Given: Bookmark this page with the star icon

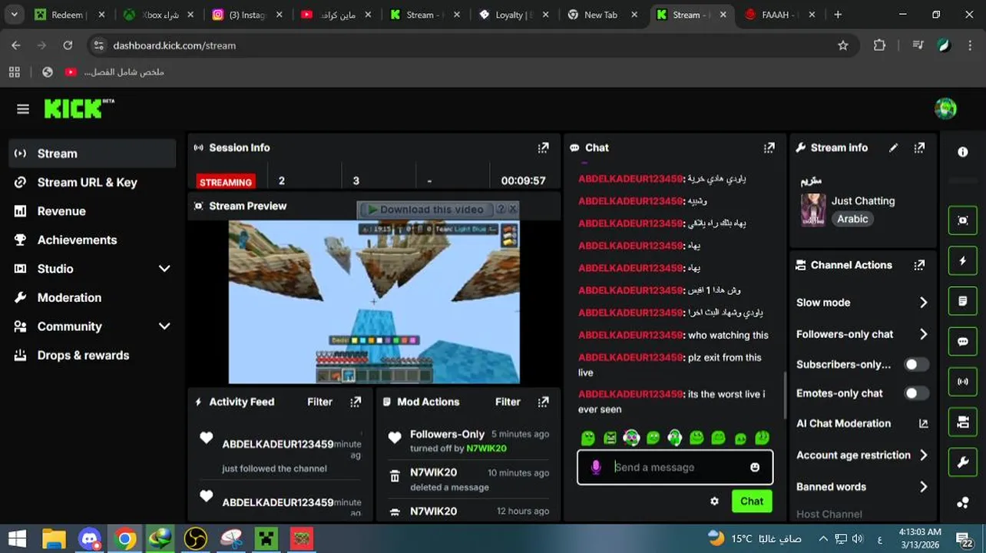Looking at the screenshot, I should (x=843, y=45).
